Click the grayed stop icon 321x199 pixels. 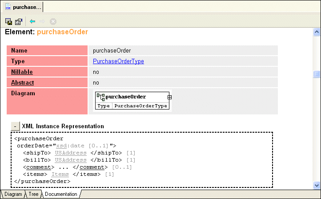tap(53, 21)
